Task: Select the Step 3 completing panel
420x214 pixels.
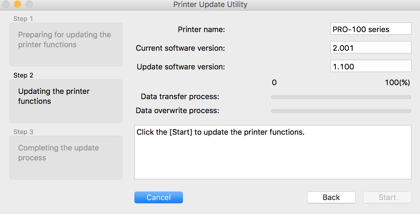Action: click(x=66, y=157)
